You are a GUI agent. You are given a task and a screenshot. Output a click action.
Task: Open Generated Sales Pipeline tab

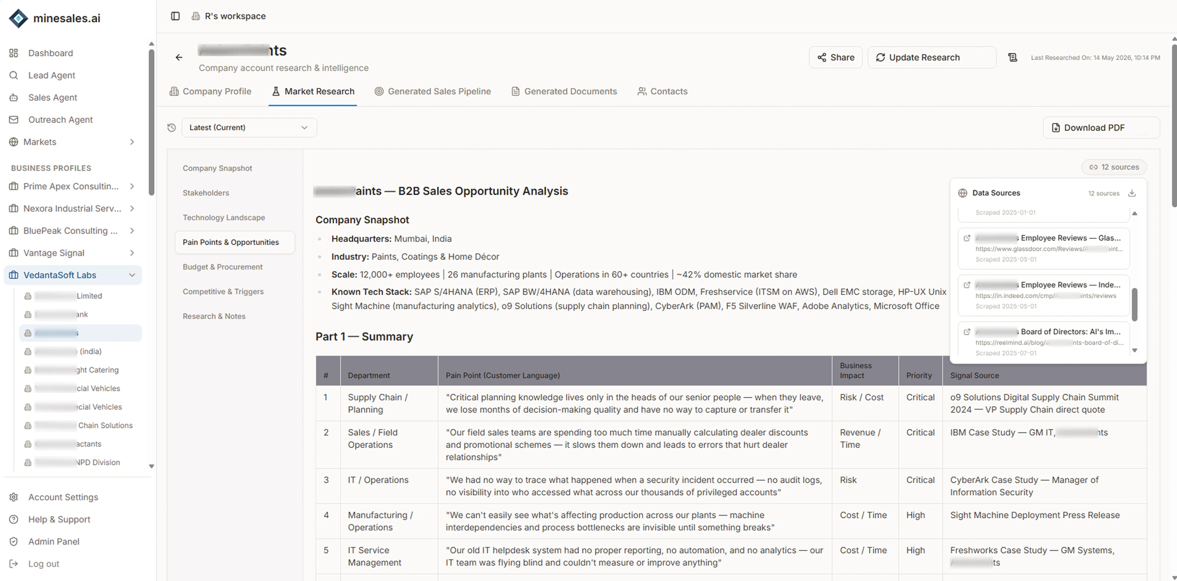click(433, 91)
